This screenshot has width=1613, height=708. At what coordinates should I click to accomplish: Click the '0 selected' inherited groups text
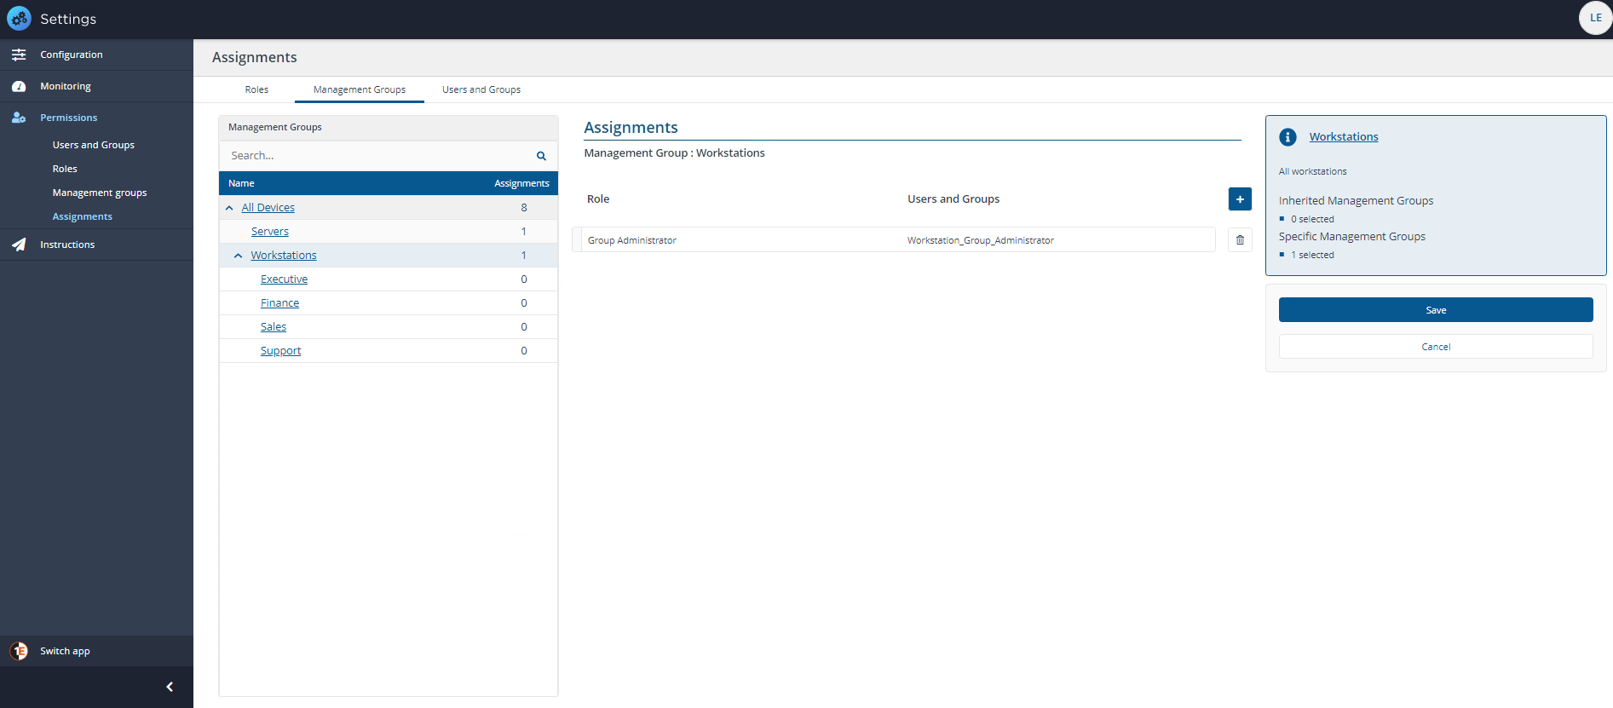pos(1312,219)
